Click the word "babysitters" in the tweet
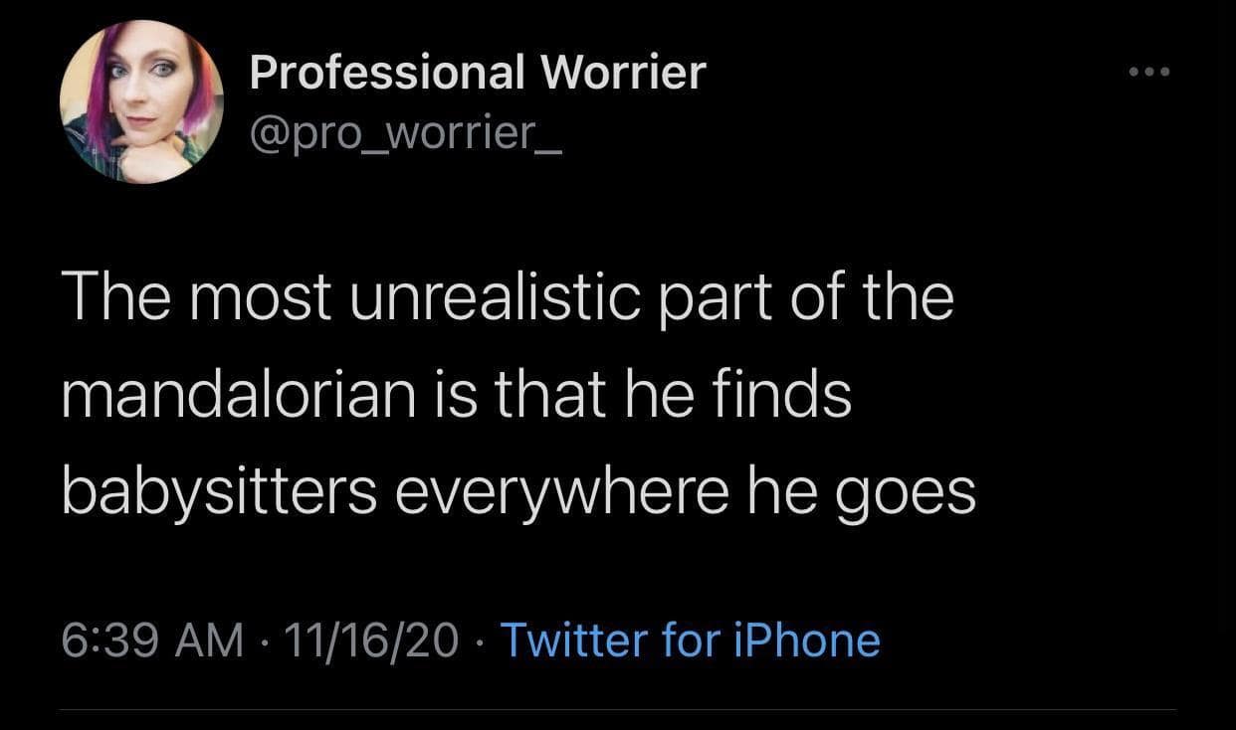1236x730 pixels. click(219, 492)
